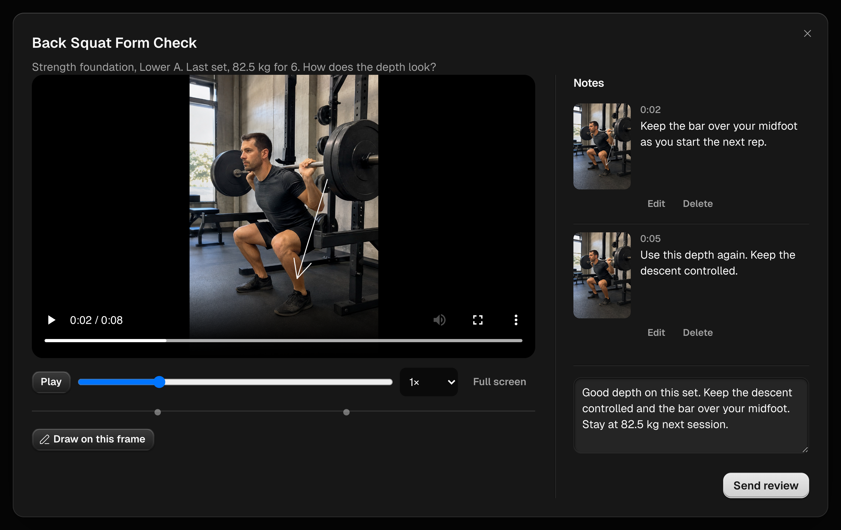Click the Full screen text link
This screenshot has height=530, width=841.
(x=499, y=382)
